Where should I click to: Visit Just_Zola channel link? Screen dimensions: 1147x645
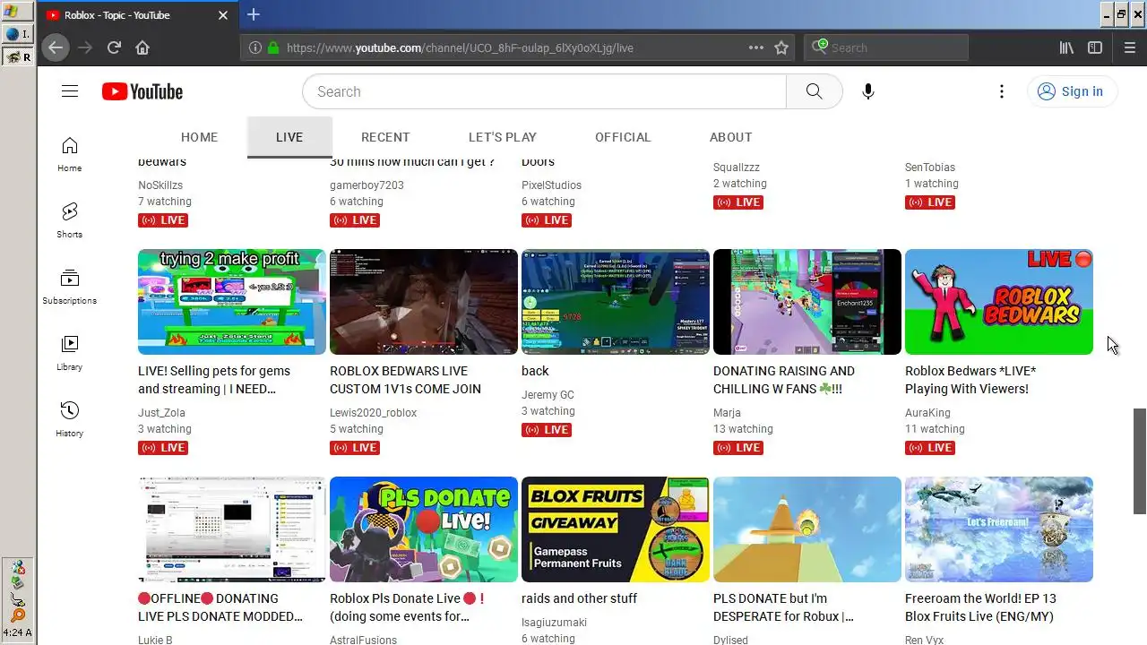coord(161,413)
